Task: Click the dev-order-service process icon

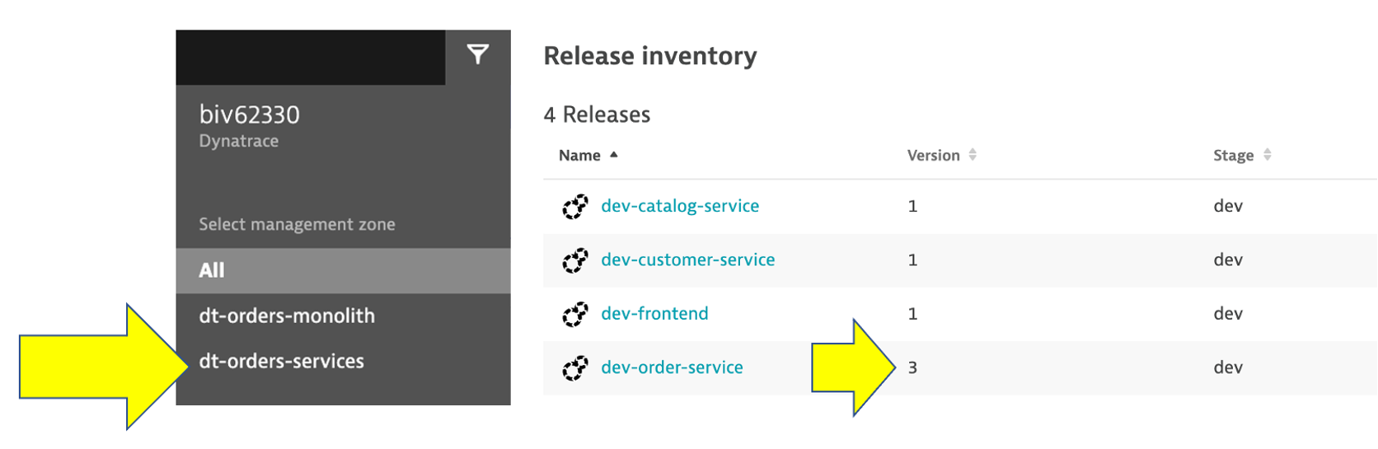Action: [575, 368]
